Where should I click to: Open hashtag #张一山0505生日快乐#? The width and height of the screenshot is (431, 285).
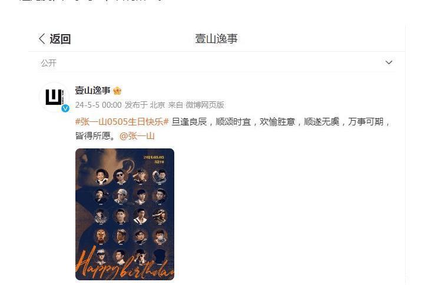pos(122,122)
